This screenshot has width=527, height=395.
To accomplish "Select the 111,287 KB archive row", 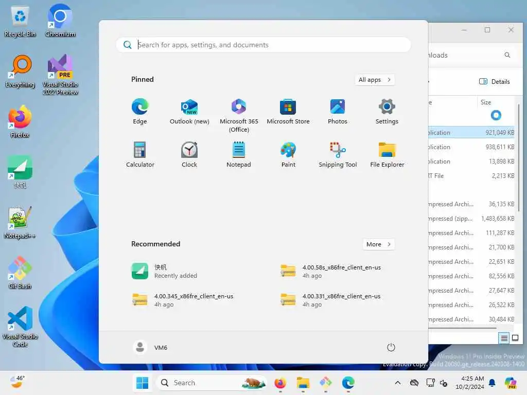I will pyautogui.click(x=472, y=233).
